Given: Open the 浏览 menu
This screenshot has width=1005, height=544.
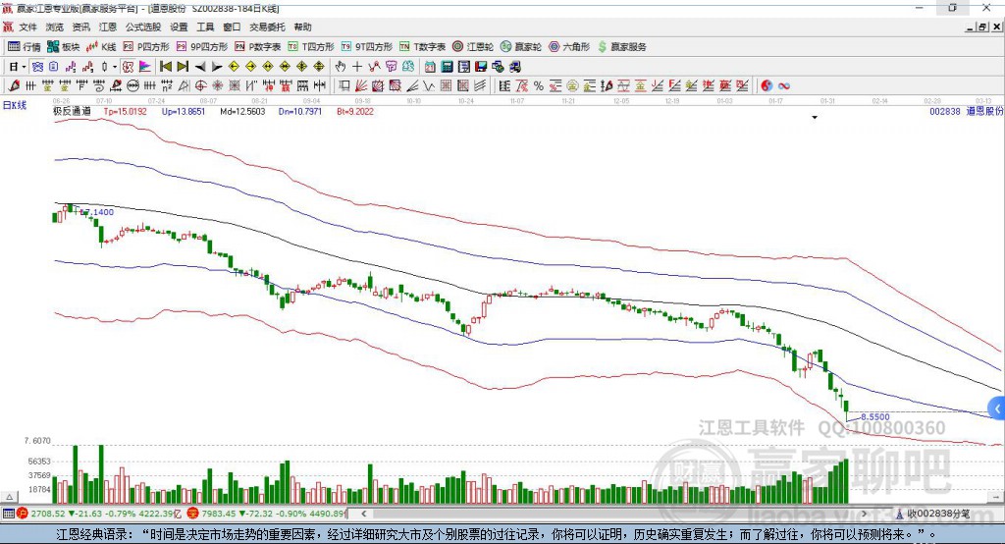Looking at the screenshot, I should [x=55, y=27].
